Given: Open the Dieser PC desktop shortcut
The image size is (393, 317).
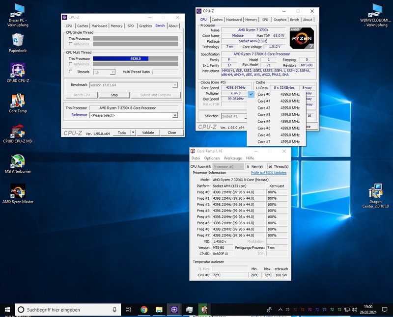Looking at the screenshot, I should tap(18, 15).
